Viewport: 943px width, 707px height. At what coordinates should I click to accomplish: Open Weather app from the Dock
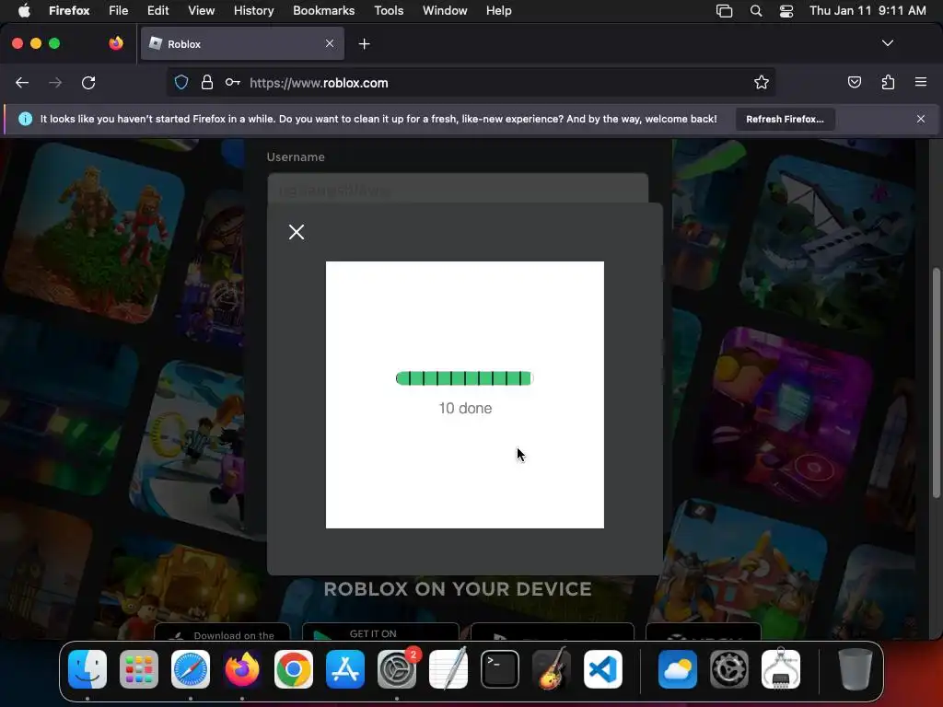678,668
